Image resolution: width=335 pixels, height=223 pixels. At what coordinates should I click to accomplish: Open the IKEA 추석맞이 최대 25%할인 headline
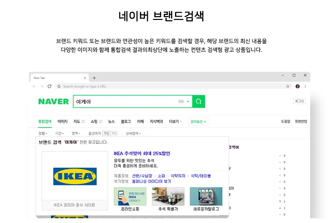click(142, 154)
